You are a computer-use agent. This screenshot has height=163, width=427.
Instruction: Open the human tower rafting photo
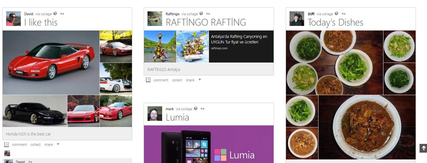(160, 46)
